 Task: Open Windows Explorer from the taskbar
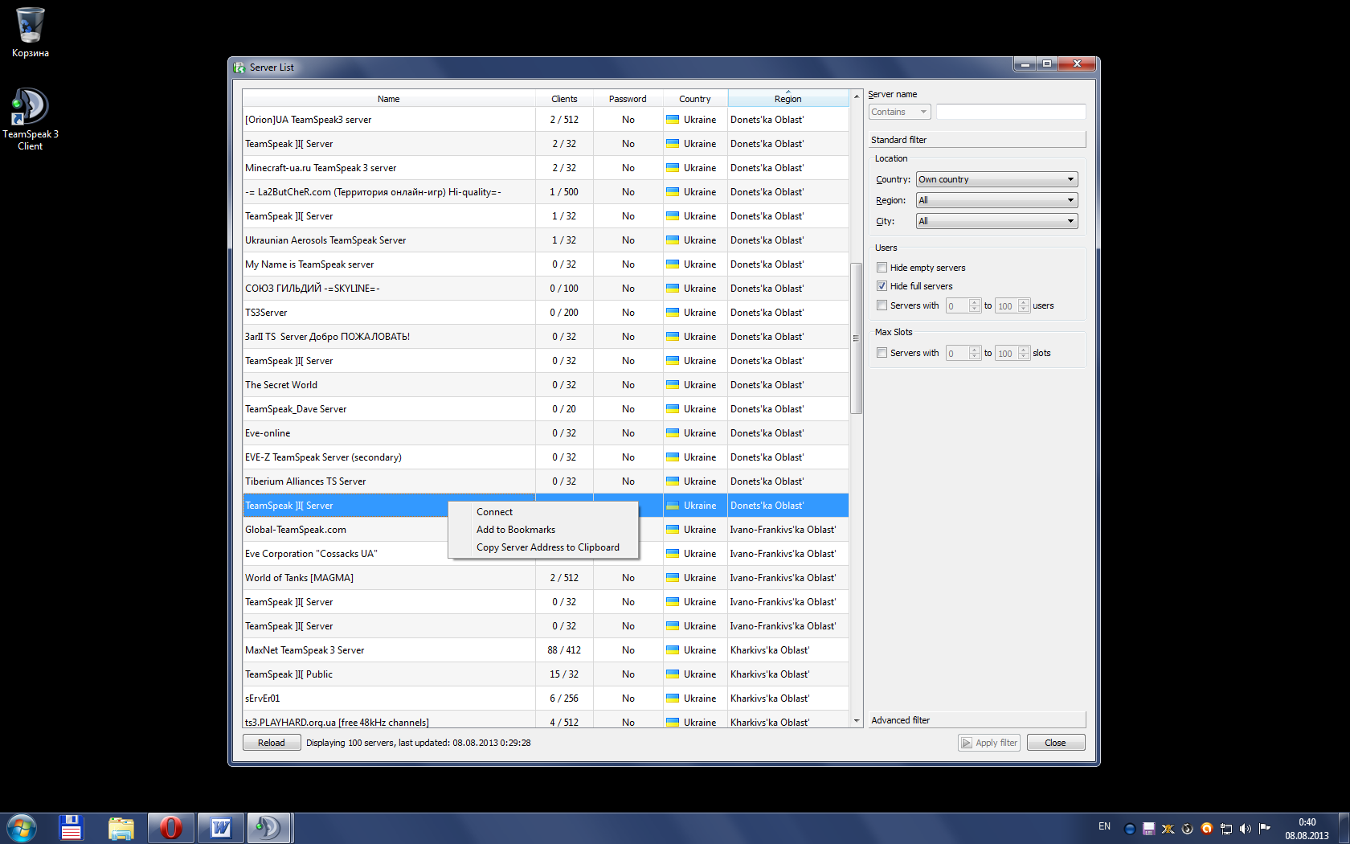click(x=121, y=828)
